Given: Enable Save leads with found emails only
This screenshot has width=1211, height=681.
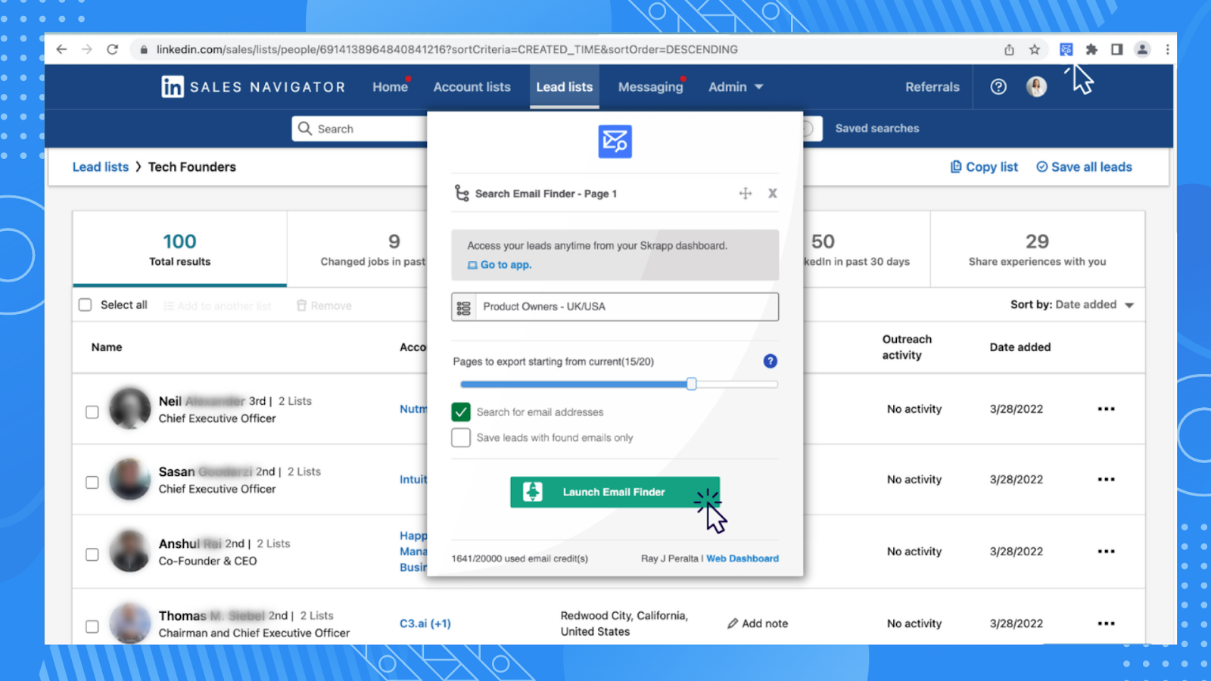Looking at the screenshot, I should [x=461, y=437].
